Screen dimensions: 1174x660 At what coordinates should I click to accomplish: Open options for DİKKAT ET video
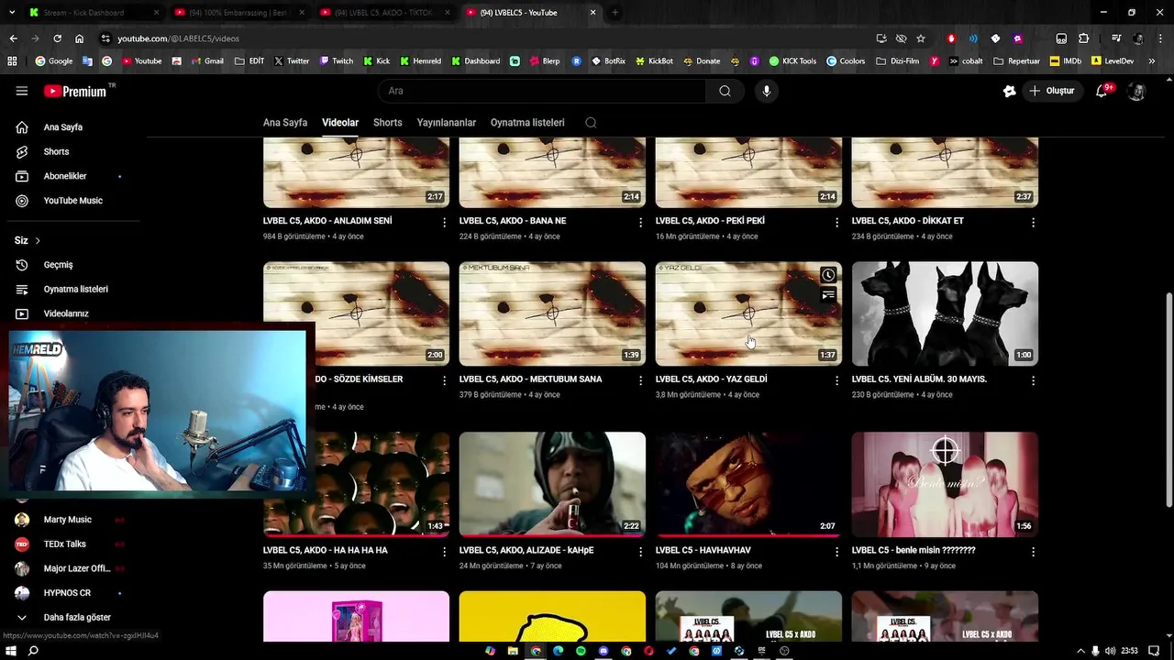[1033, 222]
